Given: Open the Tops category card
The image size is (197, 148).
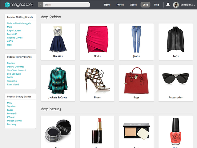Looking at the screenshot, I should (x=176, y=42).
